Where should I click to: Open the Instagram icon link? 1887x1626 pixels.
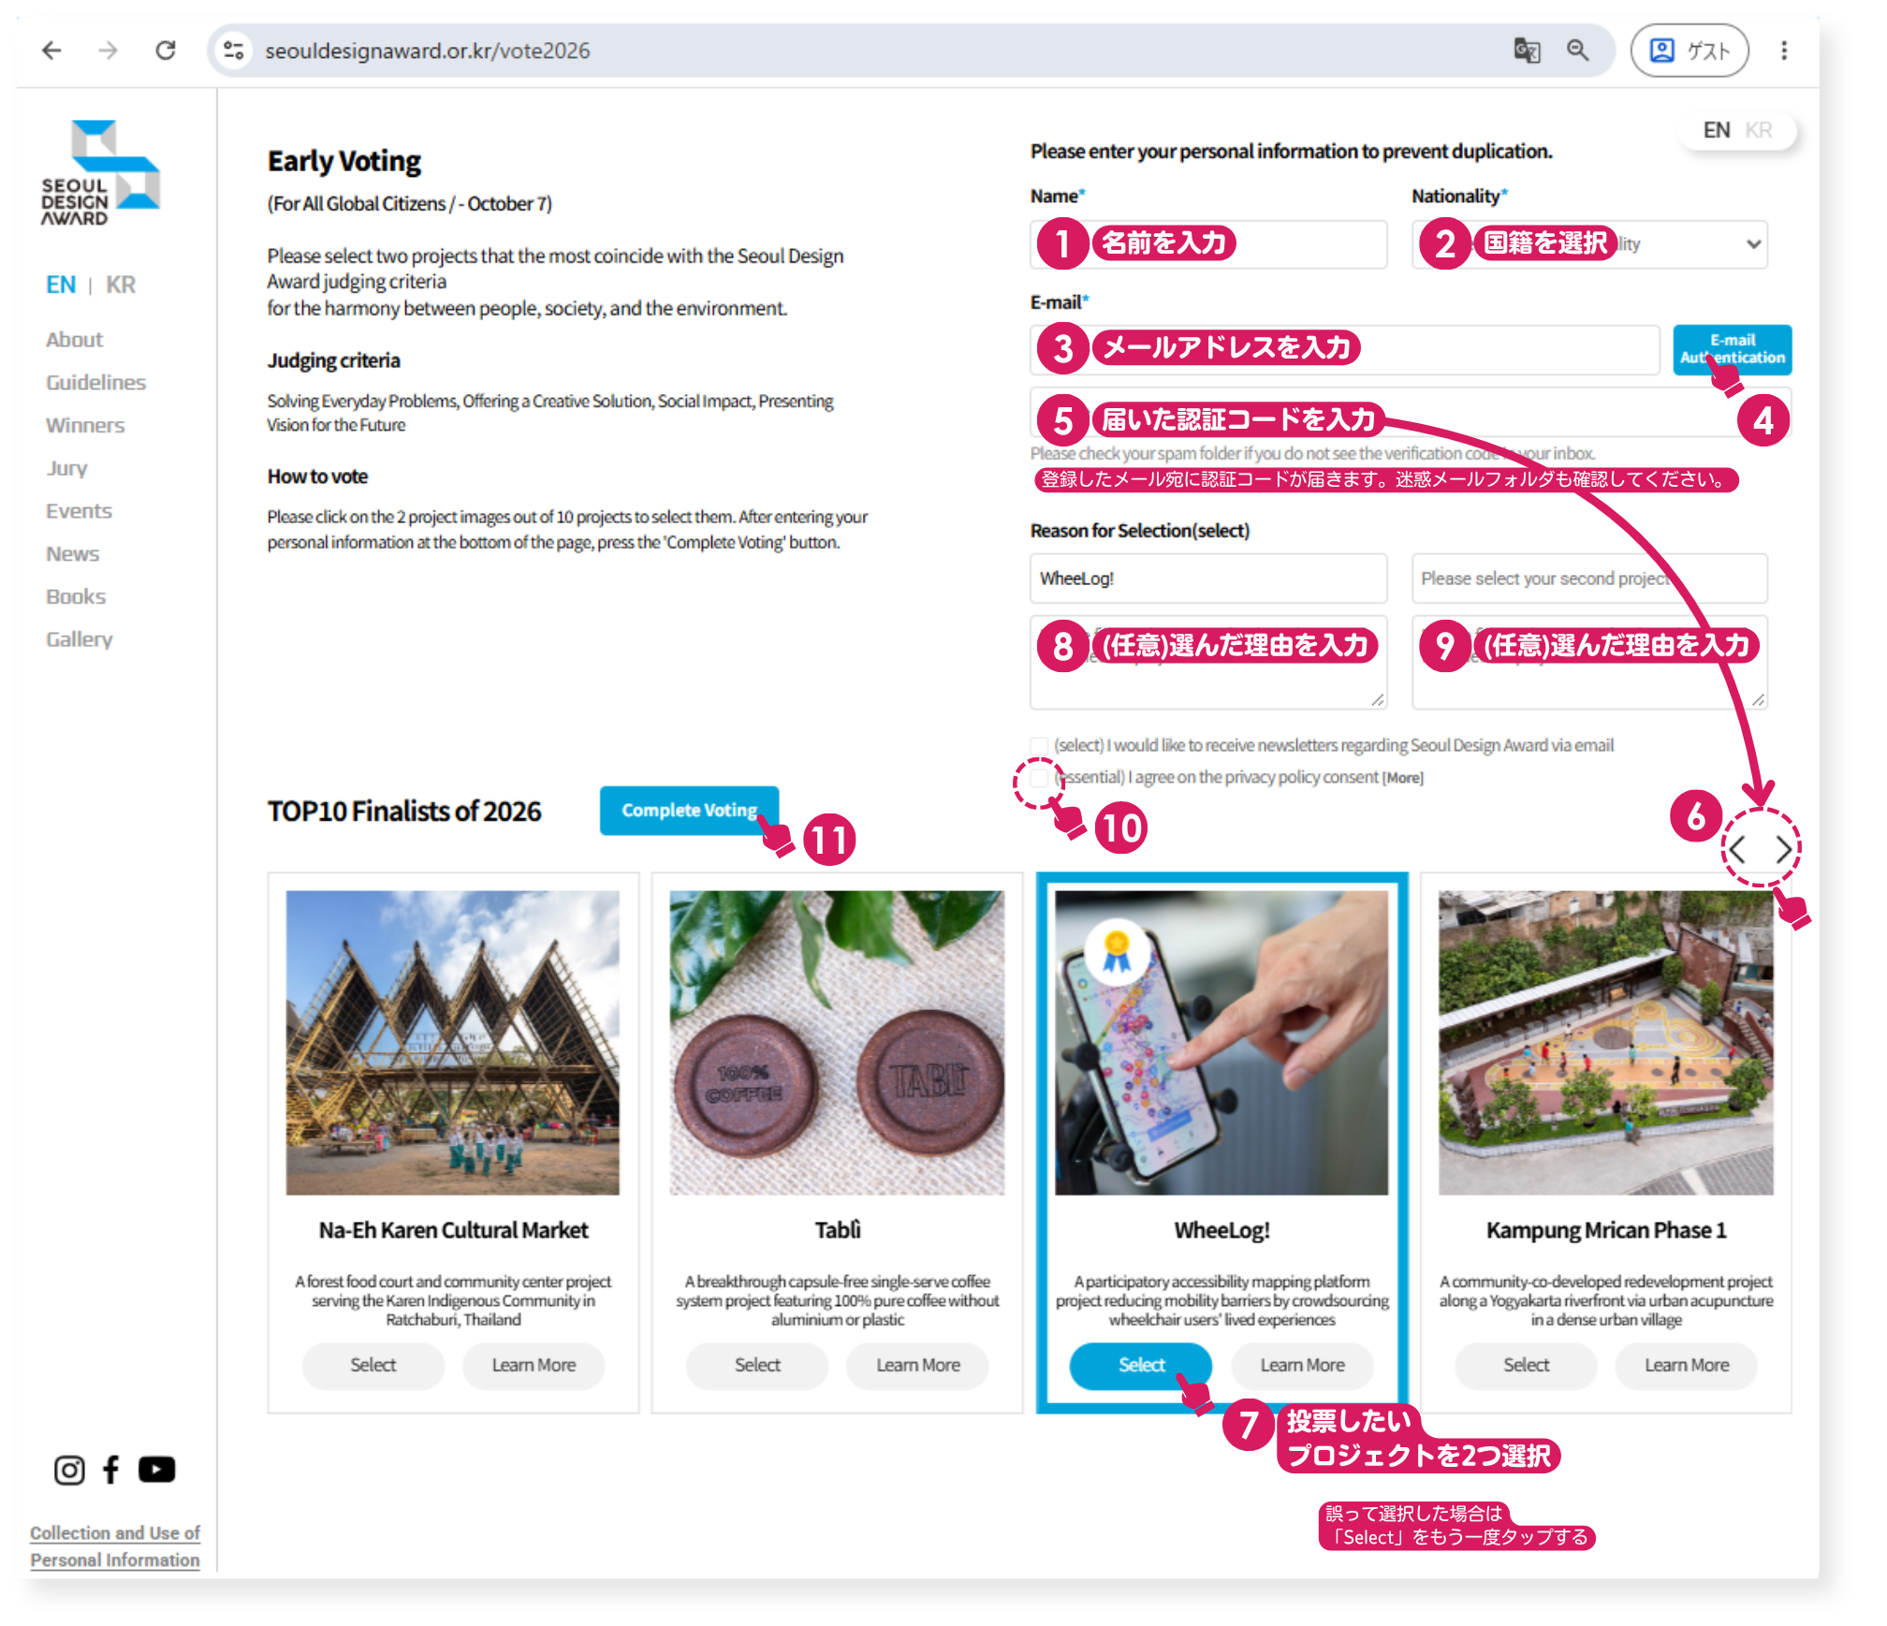[x=68, y=1470]
